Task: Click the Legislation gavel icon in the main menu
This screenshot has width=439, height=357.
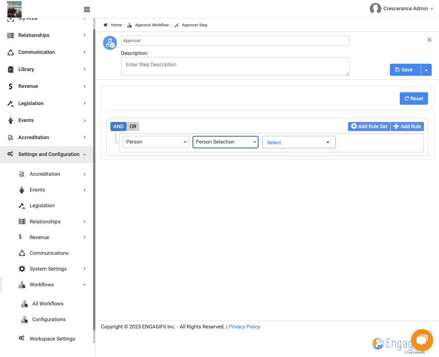Action: click(x=11, y=103)
